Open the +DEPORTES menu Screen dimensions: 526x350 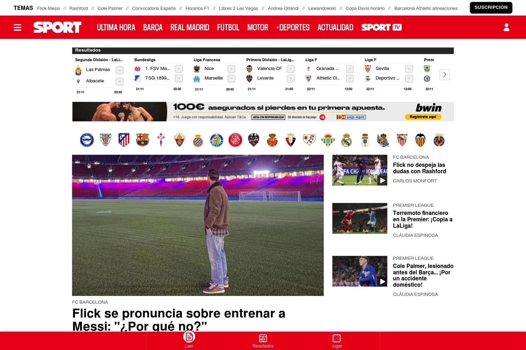[x=293, y=27]
